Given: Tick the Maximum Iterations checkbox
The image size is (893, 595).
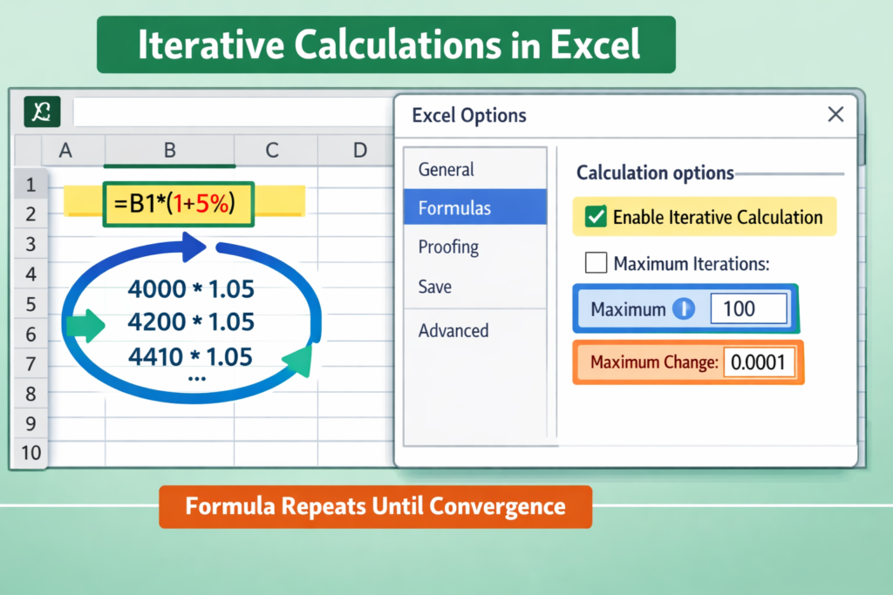Looking at the screenshot, I should coord(596,262).
